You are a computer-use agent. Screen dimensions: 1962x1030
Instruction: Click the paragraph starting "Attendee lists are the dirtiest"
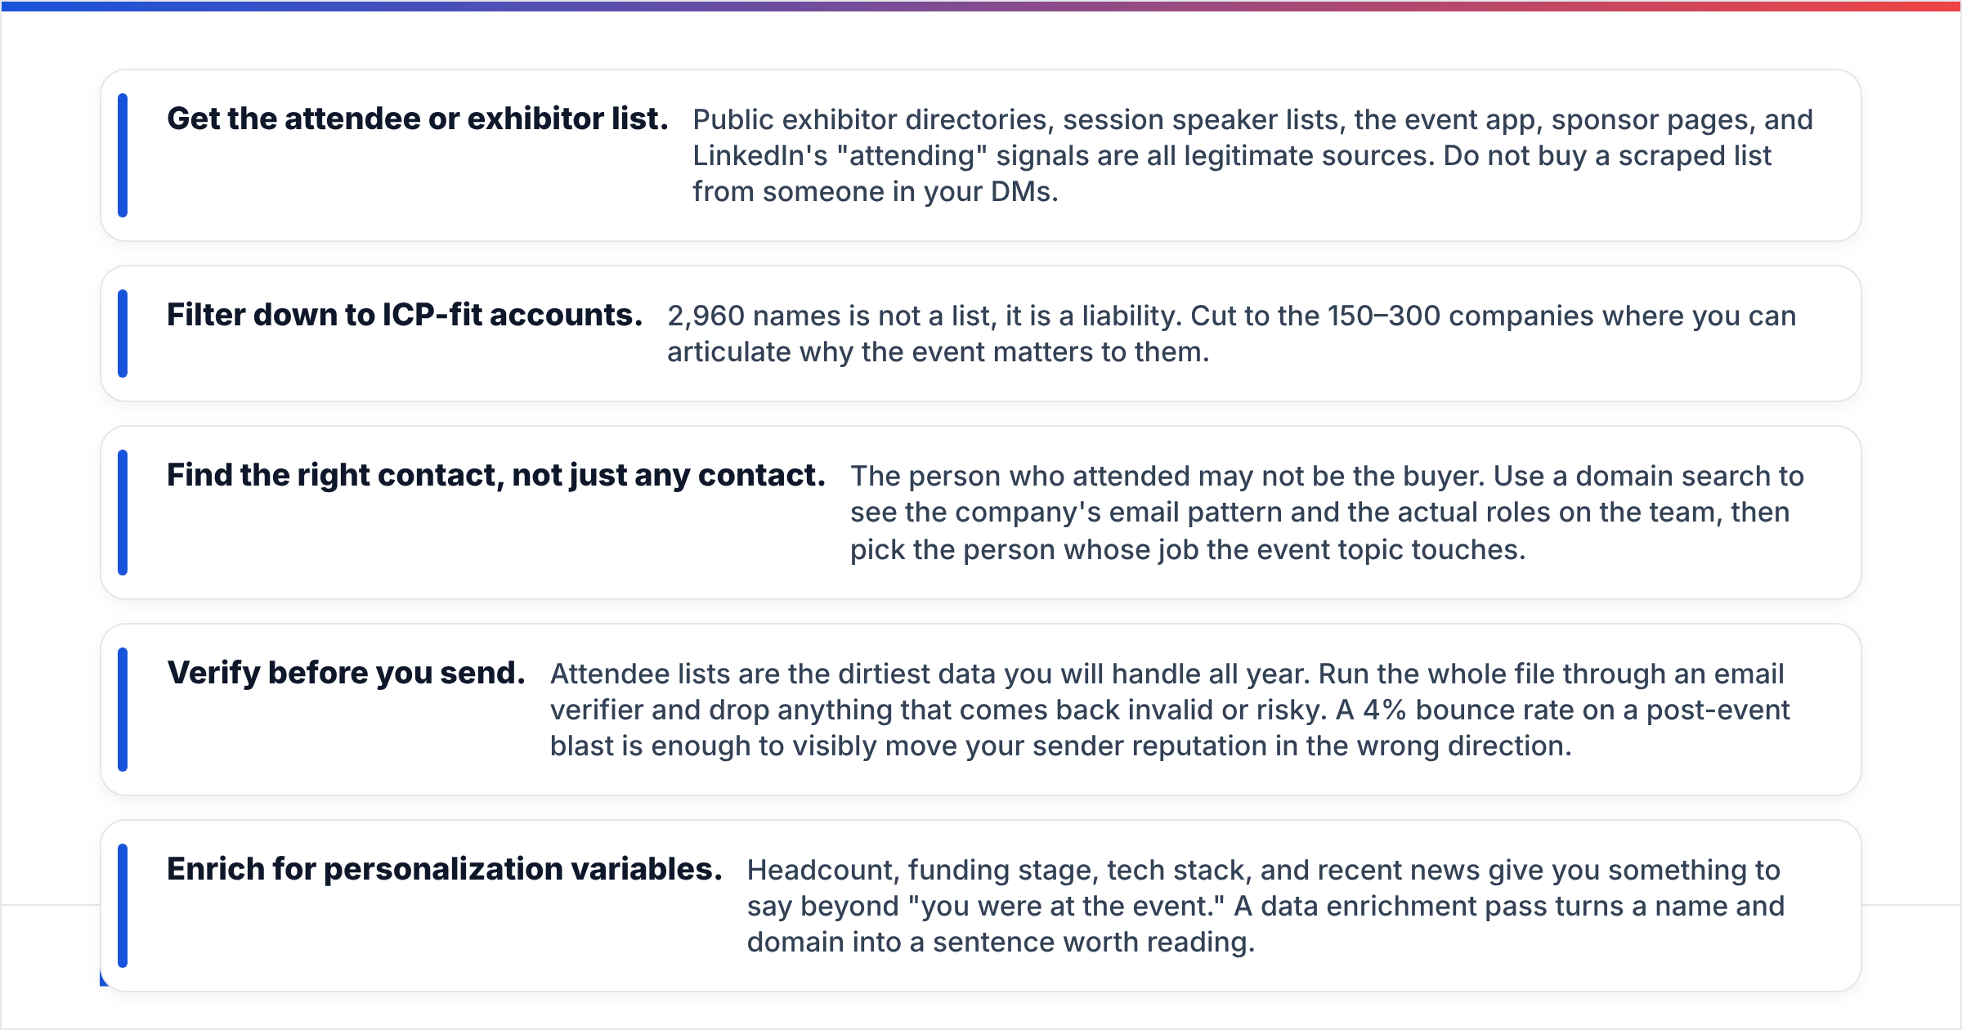(x=1170, y=710)
